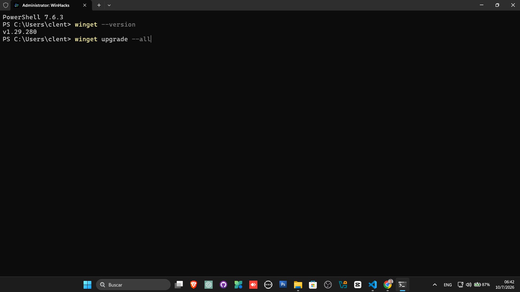Launch Brave browser from the taskbar
The height and width of the screenshot is (292, 520).
coord(194,285)
